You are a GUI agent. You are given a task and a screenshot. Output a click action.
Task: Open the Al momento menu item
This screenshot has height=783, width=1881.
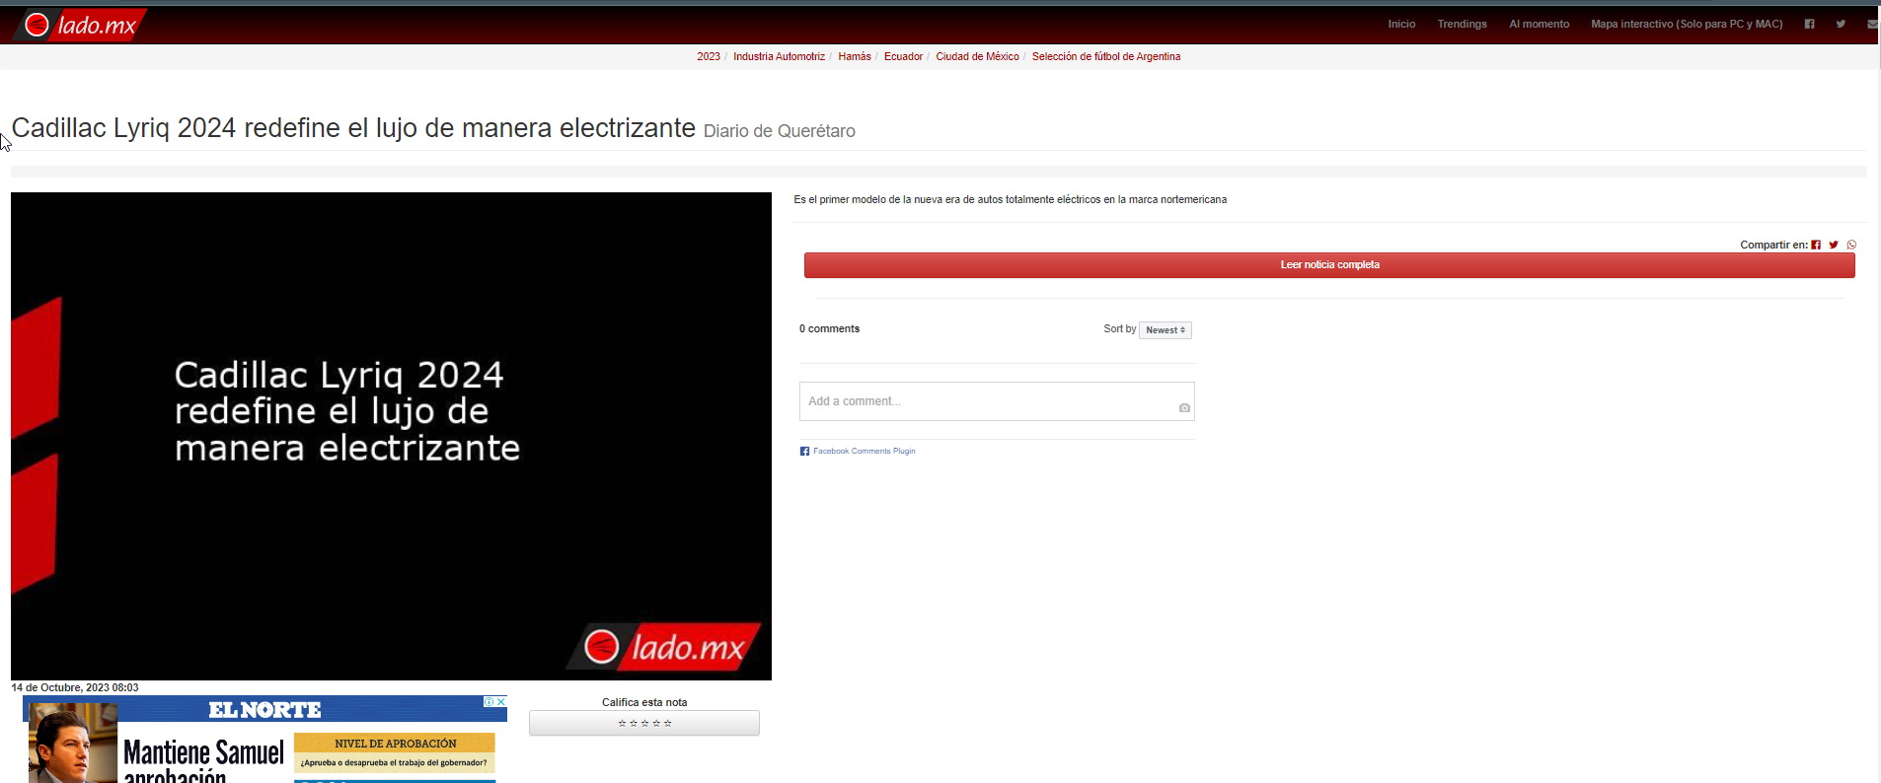(1539, 24)
